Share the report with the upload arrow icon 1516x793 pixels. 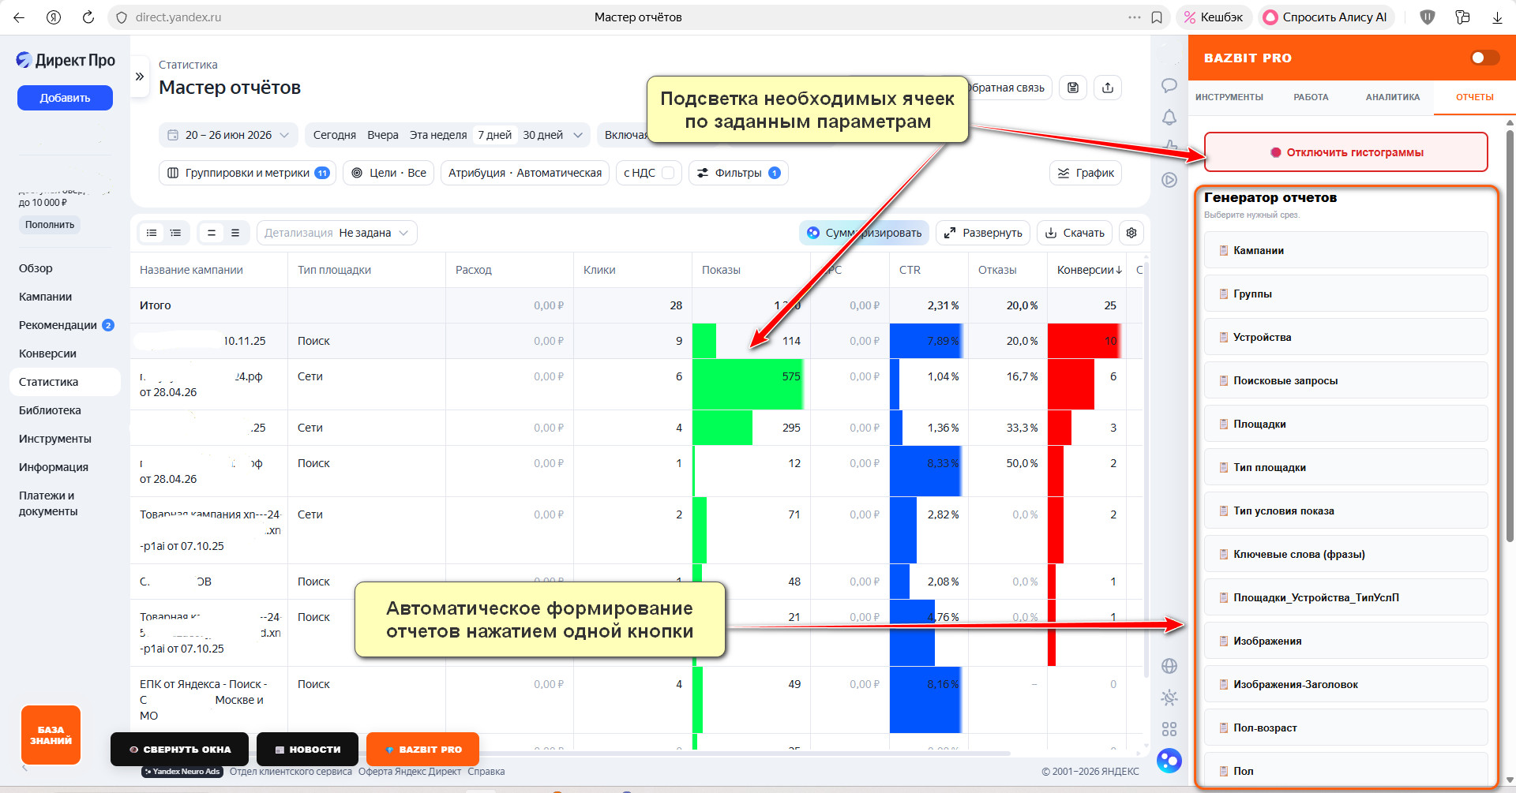tap(1108, 88)
